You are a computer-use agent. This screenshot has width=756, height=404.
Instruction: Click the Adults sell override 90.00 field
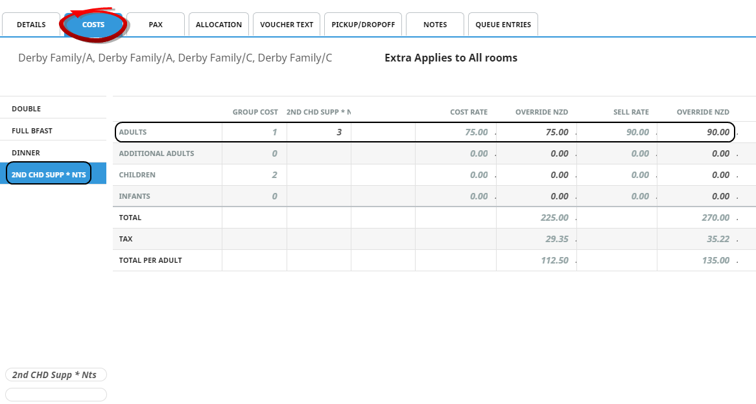(x=696, y=132)
